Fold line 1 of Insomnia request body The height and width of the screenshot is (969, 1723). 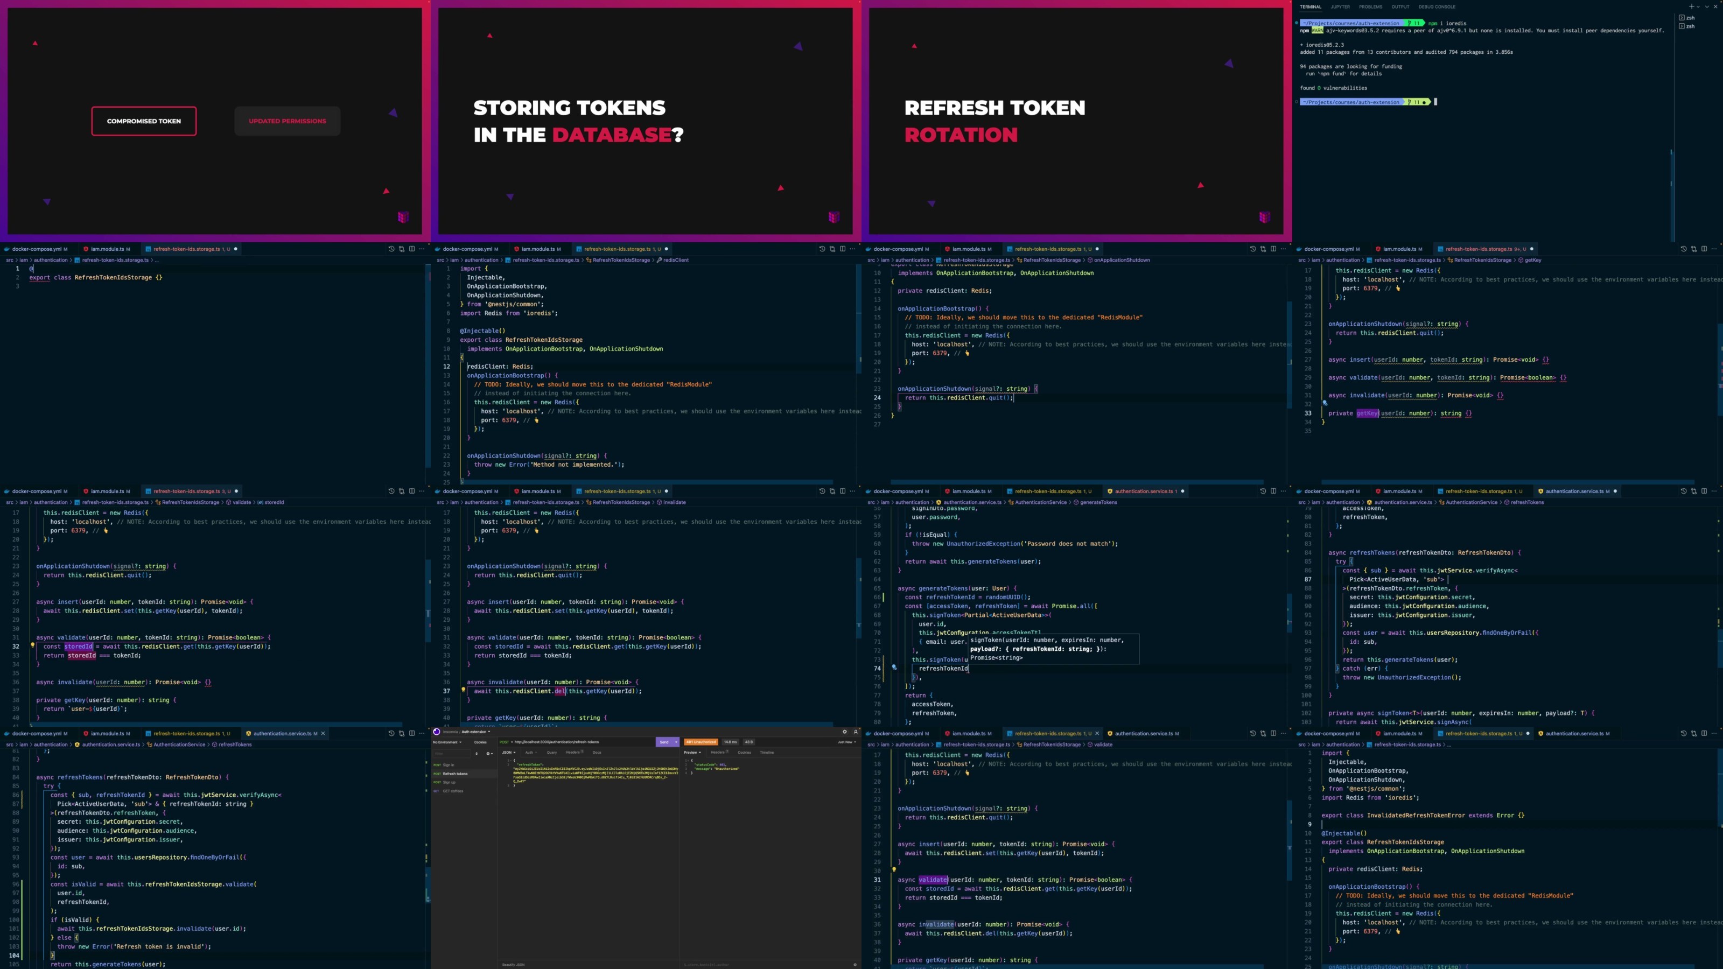pos(511,760)
